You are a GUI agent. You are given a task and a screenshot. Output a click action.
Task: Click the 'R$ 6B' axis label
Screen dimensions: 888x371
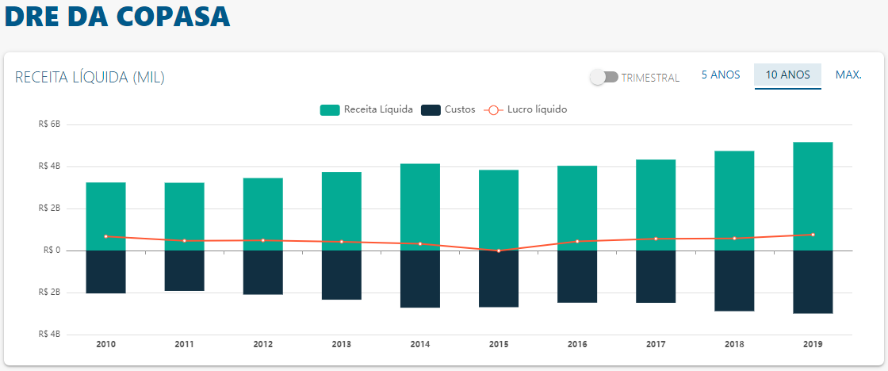tap(51, 124)
